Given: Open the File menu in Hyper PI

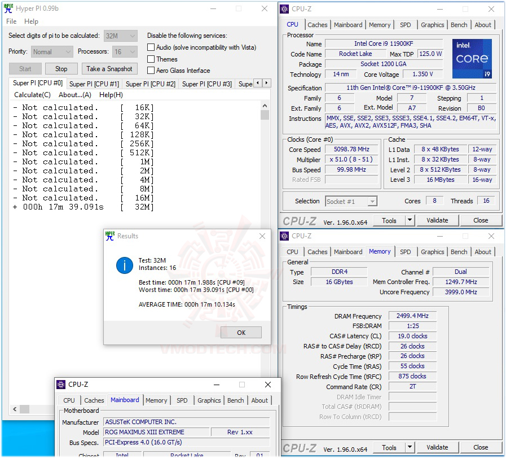Looking at the screenshot, I should coord(11,21).
